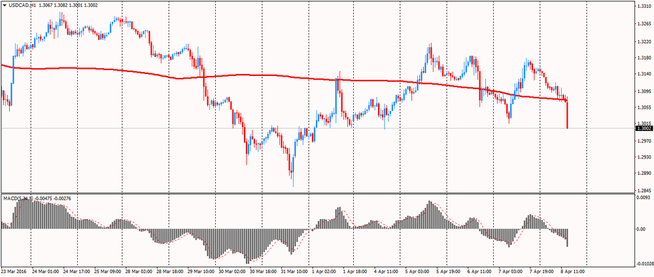Click the 30 Mar 02:00 time label
Viewport: 654px width, 277px height.
tap(233, 270)
